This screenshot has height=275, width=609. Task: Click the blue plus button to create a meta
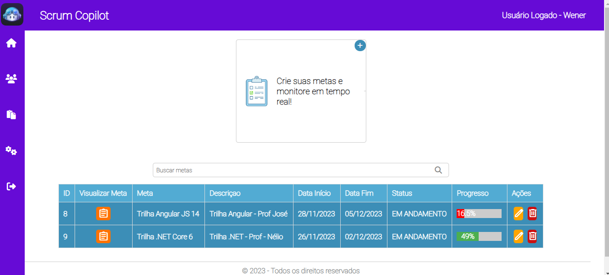tap(360, 45)
